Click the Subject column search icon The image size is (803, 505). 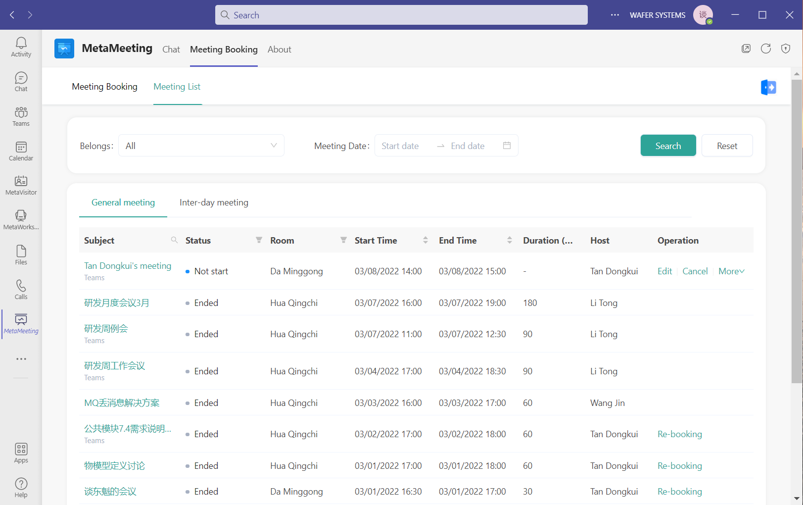click(x=174, y=240)
